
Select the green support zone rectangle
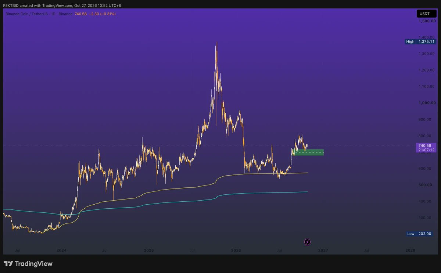tap(308, 152)
